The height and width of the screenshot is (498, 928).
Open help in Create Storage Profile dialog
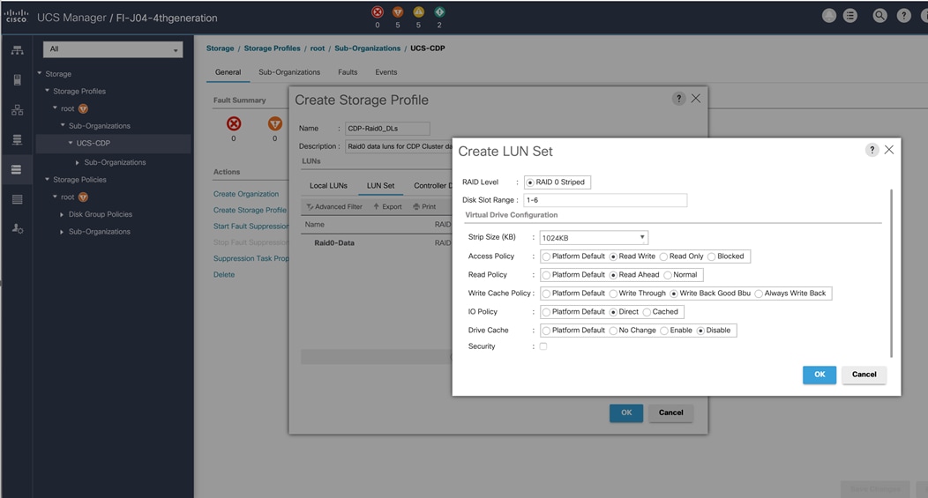pyautogui.click(x=679, y=98)
